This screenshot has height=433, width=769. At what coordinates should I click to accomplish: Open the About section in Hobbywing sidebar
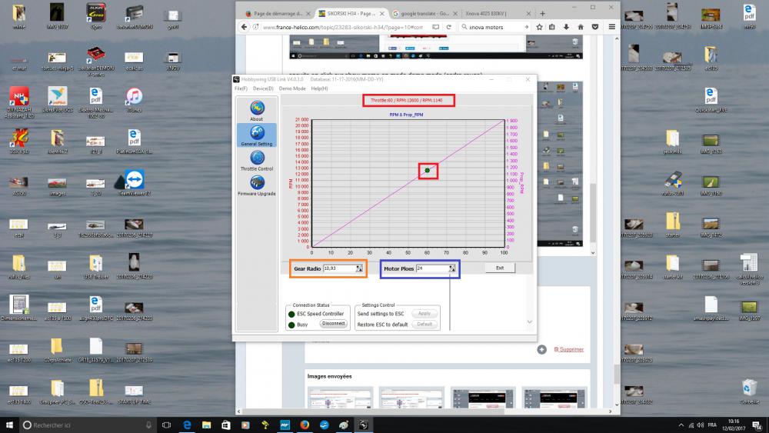coord(257,111)
